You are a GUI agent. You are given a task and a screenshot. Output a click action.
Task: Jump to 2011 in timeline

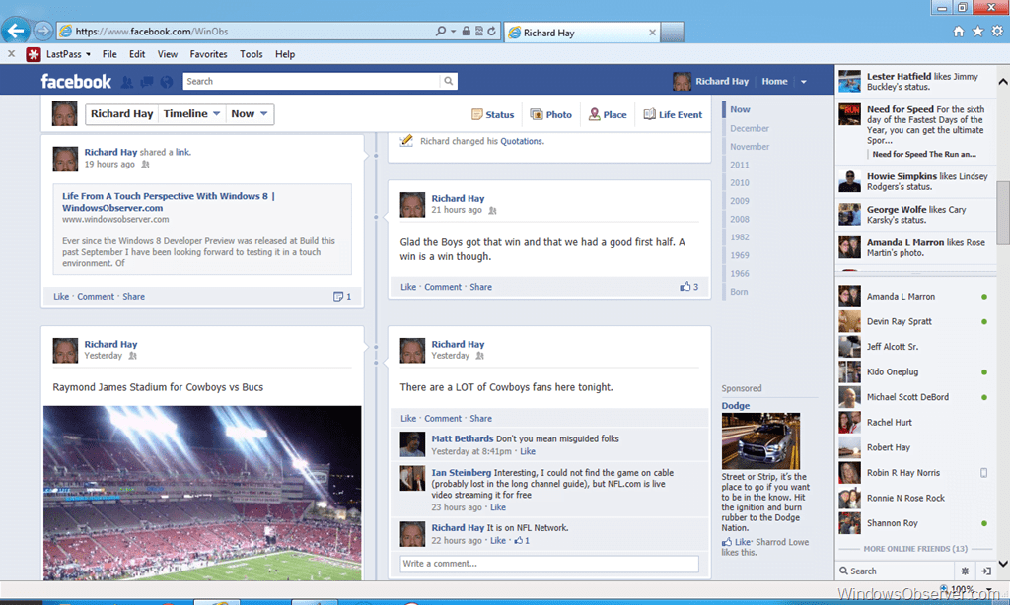point(740,165)
